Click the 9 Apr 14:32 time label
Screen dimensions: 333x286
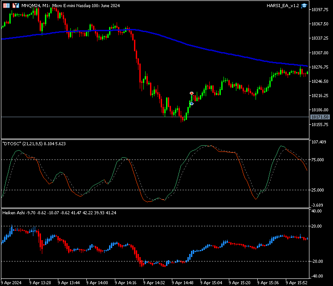pos(154,283)
